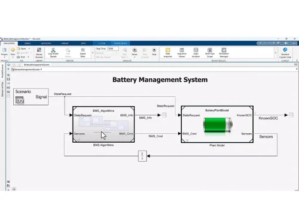Click the Pause simulation button

tap(135, 51)
